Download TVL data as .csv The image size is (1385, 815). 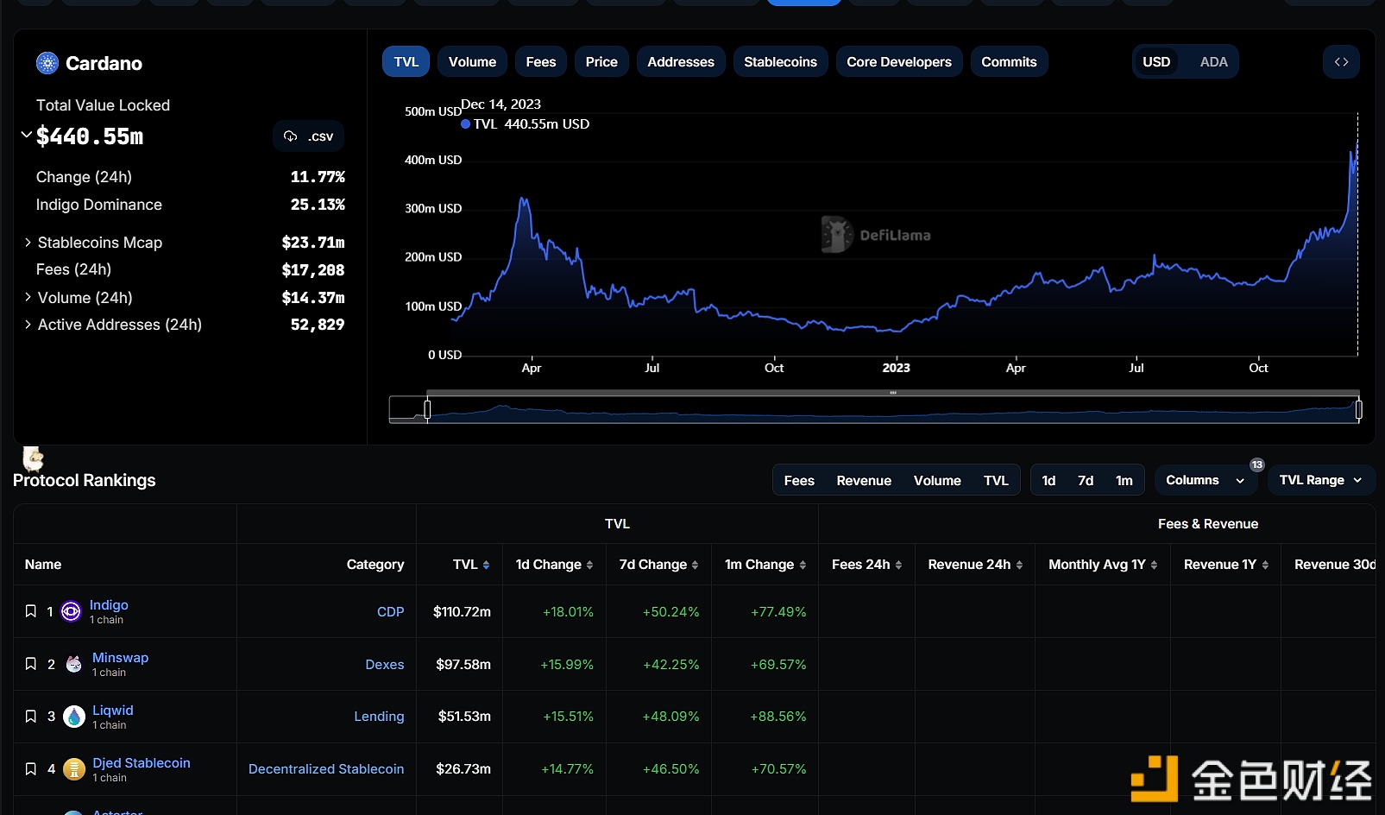(309, 136)
